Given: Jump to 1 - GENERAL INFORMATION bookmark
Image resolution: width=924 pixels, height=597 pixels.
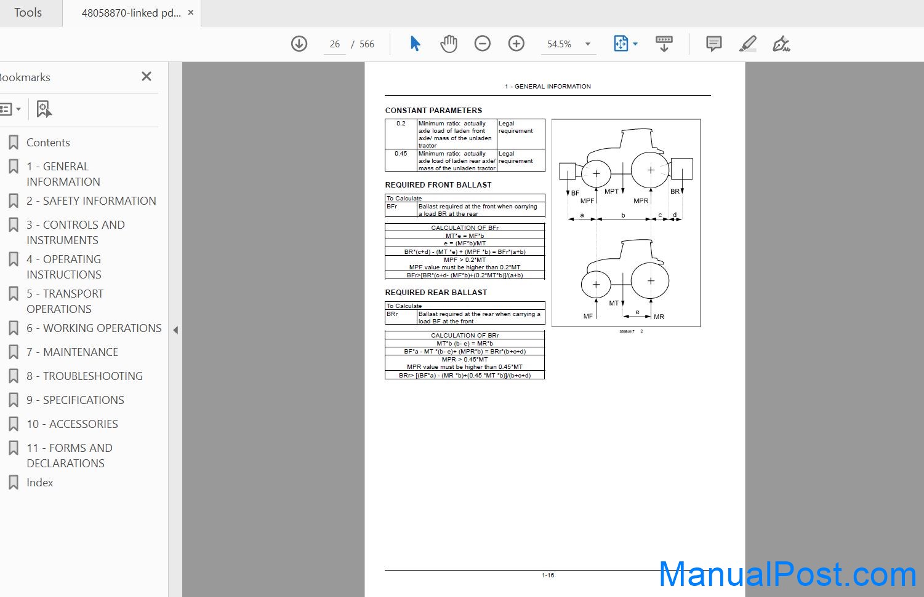Looking at the screenshot, I should tap(63, 174).
